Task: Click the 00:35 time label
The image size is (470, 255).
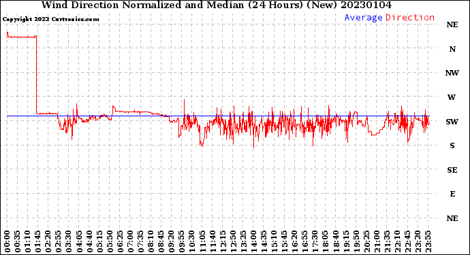Action: tap(18, 241)
